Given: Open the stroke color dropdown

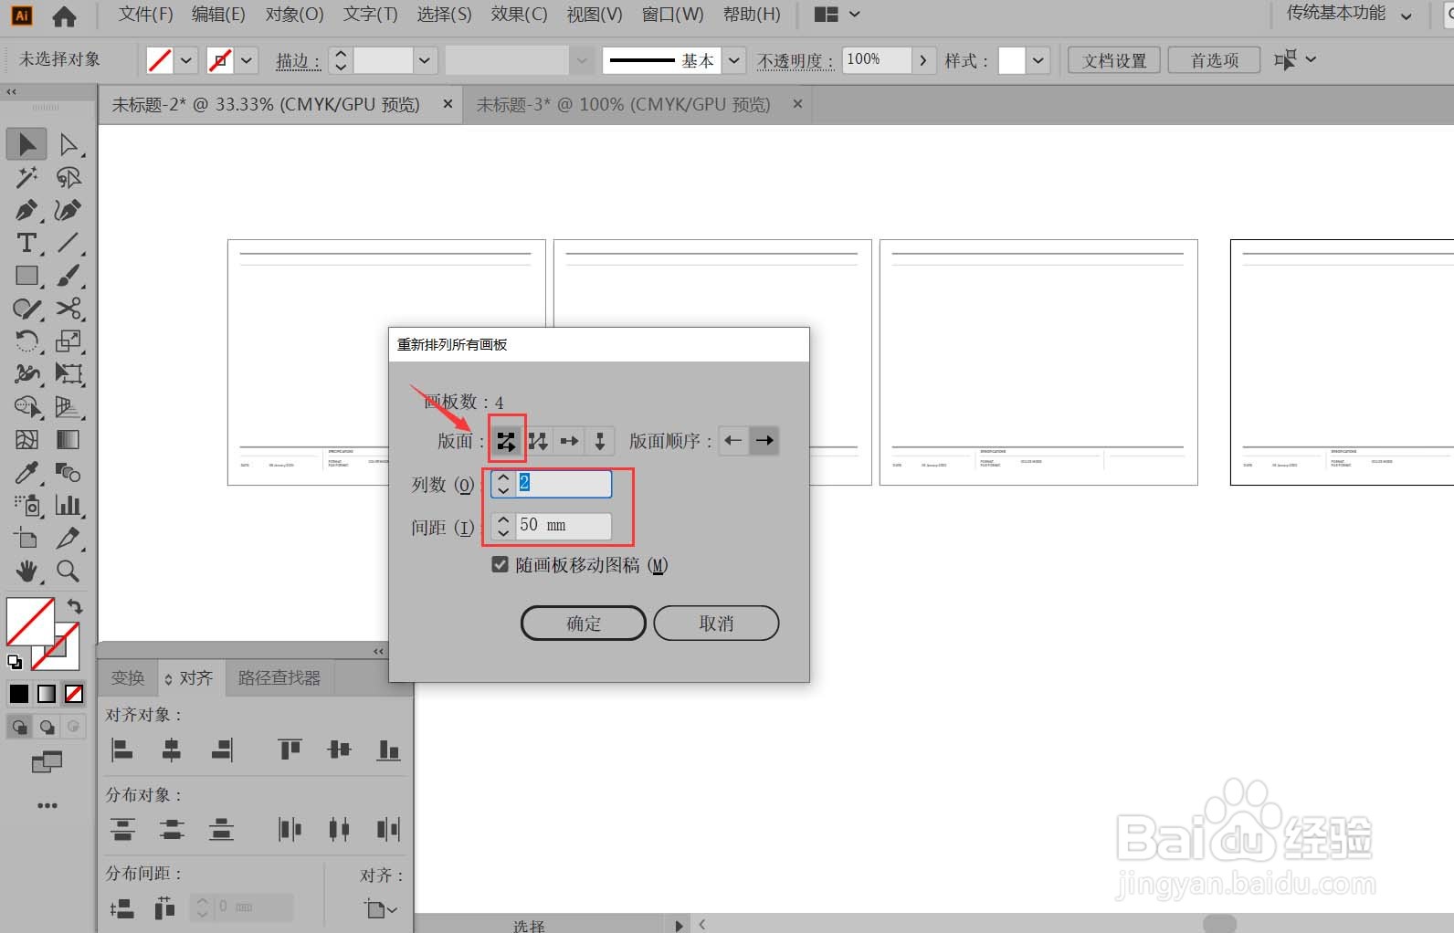Looking at the screenshot, I should [x=247, y=60].
